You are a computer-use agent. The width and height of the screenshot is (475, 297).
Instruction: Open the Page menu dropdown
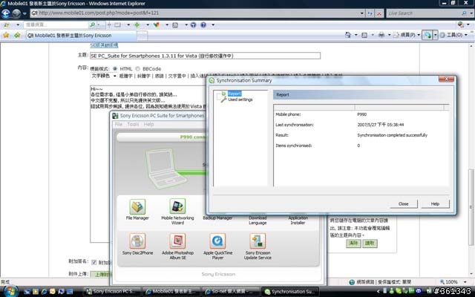(x=407, y=35)
